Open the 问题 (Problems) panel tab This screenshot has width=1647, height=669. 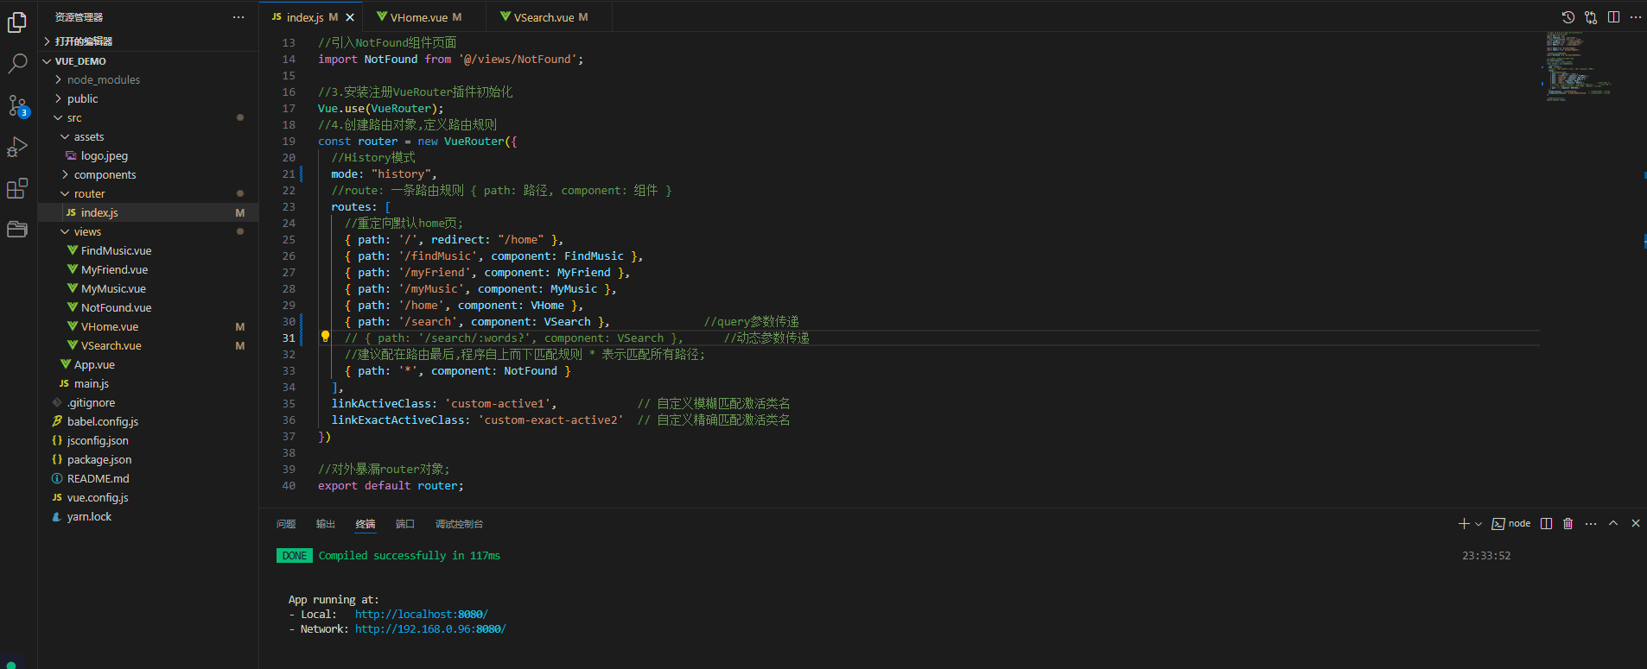click(286, 524)
